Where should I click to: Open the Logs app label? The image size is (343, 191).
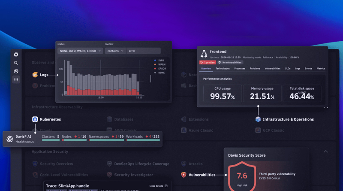[x=44, y=75]
